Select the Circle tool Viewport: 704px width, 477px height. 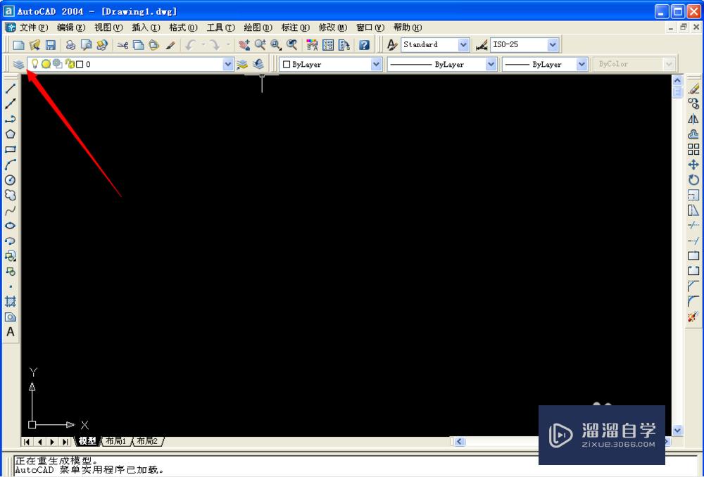10,180
